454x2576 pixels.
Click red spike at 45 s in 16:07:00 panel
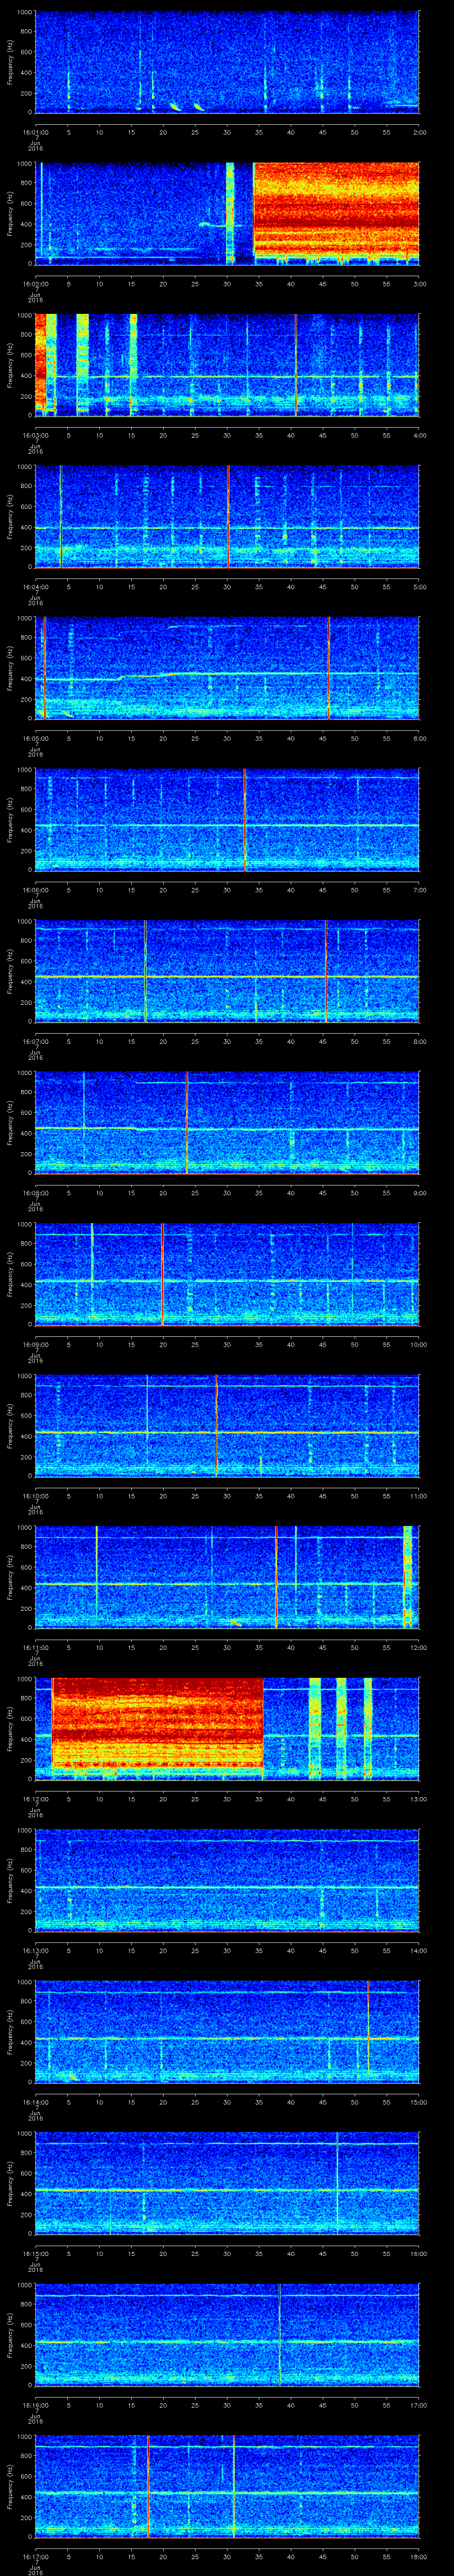coord(325,971)
